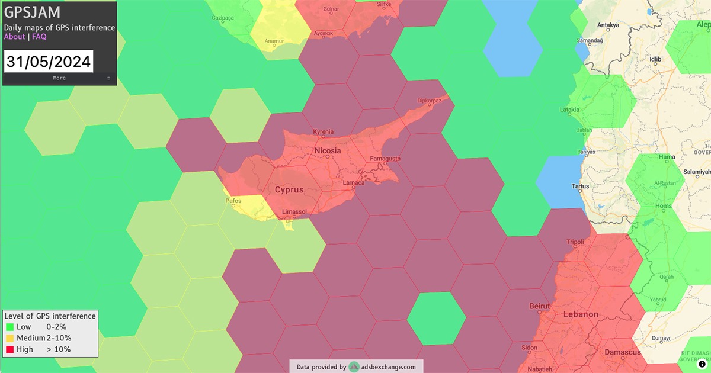Click the Baniyas town label
Screen dimensions: 711x373
pyautogui.click(x=586, y=152)
